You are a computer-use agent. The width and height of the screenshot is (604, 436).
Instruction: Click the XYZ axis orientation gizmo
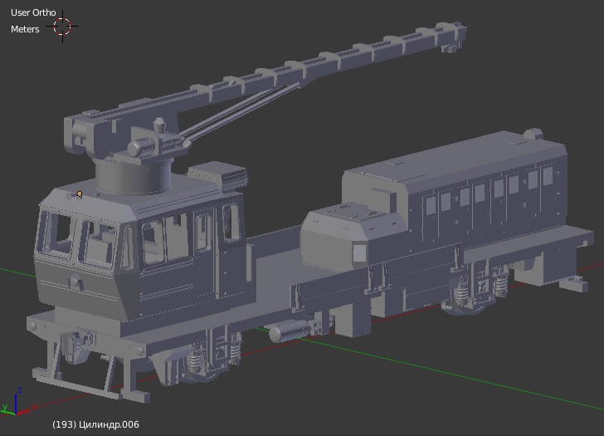[x=17, y=403]
